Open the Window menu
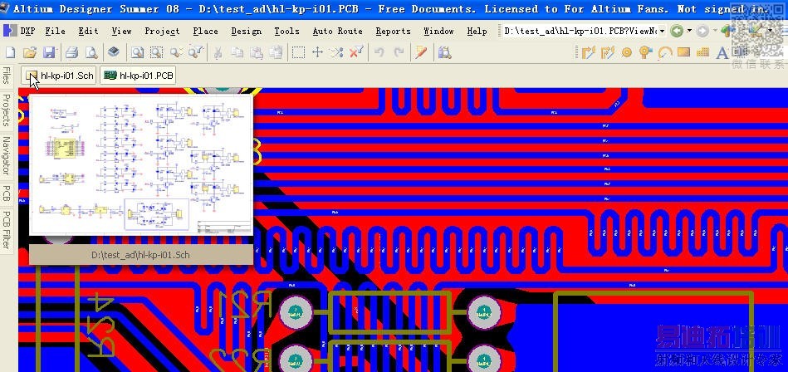The width and height of the screenshot is (788, 372). click(438, 32)
